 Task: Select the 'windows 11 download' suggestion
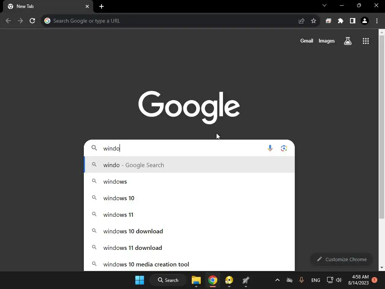click(189, 248)
